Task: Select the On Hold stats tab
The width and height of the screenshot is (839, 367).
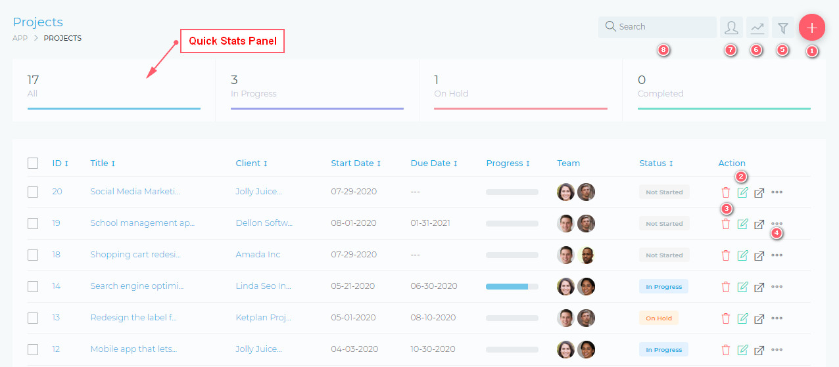Action: 520,91
